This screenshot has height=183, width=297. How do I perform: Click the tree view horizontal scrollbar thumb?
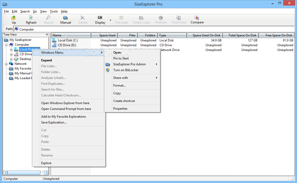[x=24, y=173]
